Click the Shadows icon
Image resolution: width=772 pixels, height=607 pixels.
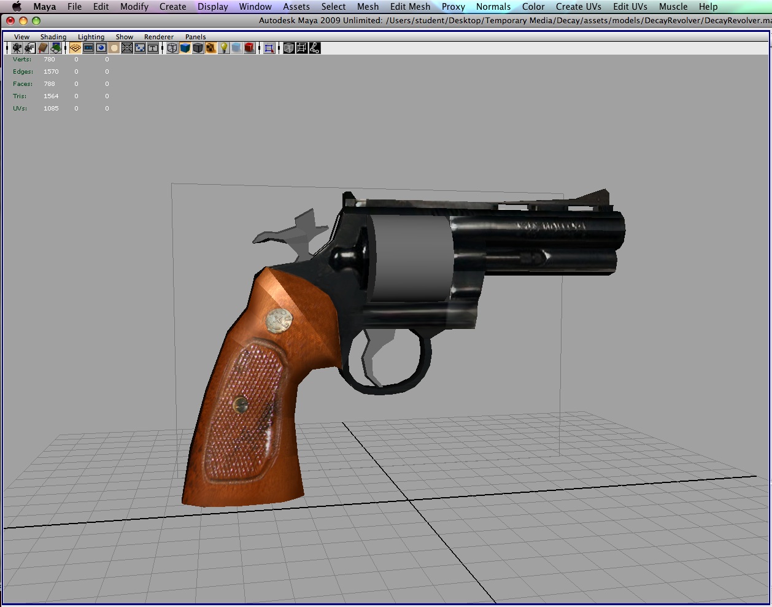tap(236, 48)
